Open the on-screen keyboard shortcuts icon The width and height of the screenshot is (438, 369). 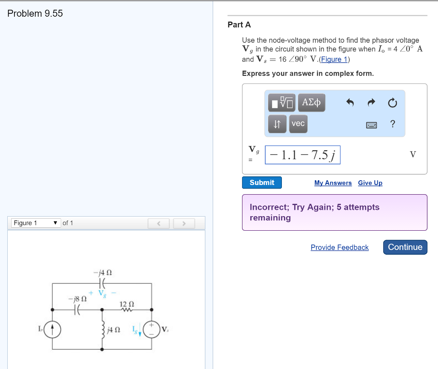click(372, 125)
